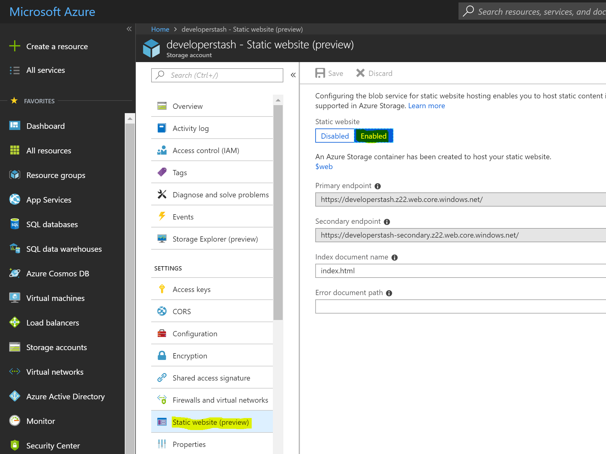The image size is (606, 454).
Task: Open Shared access signature settings
Action: click(212, 378)
